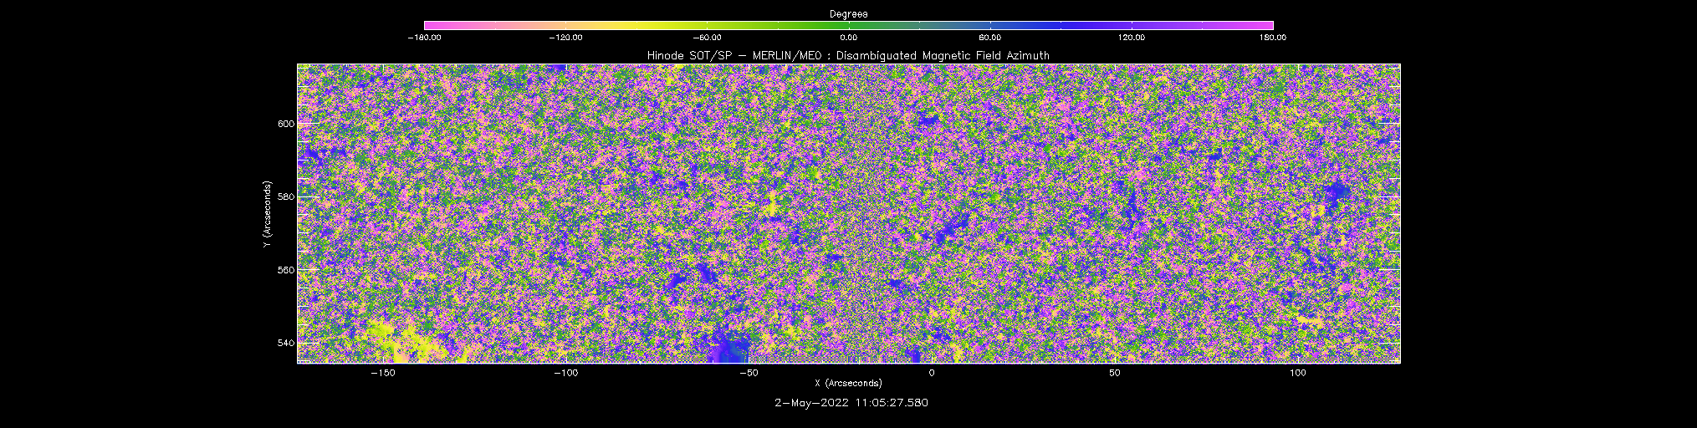This screenshot has height=428, width=1697.
Task: Click the x-axis tick label -150
Action: tap(382, 373)
